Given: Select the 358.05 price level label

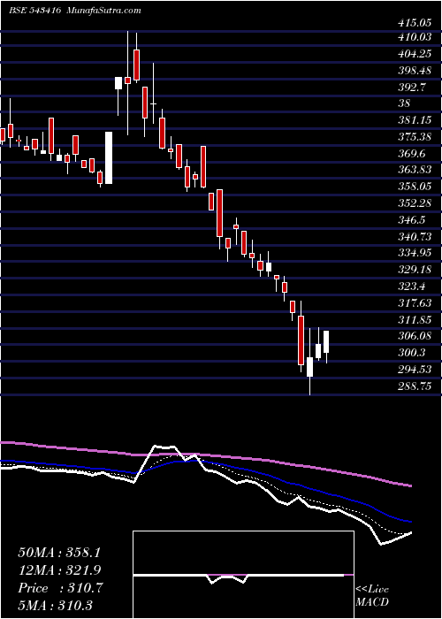Looking at the screenshot, I should coord(415,187).
